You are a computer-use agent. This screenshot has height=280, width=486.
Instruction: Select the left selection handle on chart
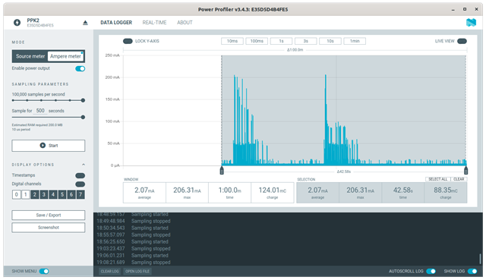pyautogui.click(x=222, y=171)
